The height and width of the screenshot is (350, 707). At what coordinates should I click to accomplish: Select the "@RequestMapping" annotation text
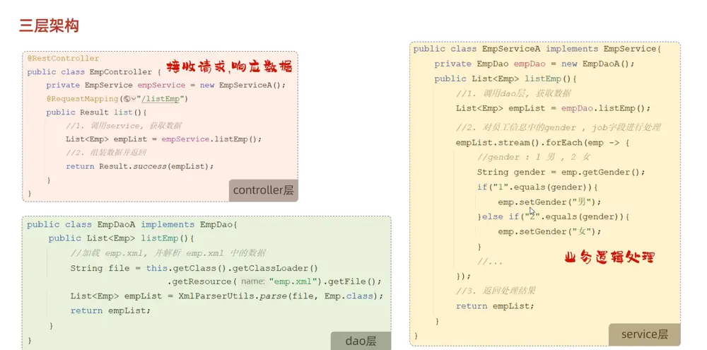[x=81, y=99]
